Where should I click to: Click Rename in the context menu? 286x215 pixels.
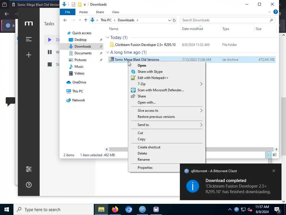tap(167, 160)
